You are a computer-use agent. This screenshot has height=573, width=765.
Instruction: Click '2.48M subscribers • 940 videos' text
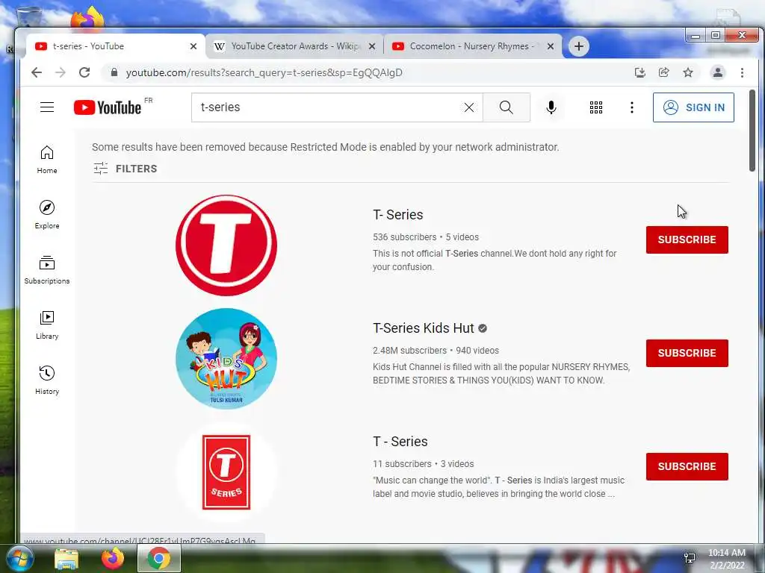tap(436, 351)
